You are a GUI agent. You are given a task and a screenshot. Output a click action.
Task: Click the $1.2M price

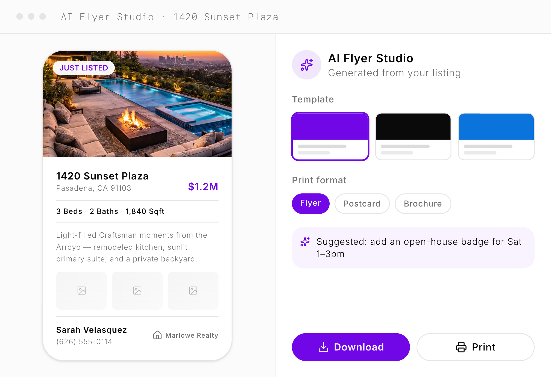[x=203, y=187]
